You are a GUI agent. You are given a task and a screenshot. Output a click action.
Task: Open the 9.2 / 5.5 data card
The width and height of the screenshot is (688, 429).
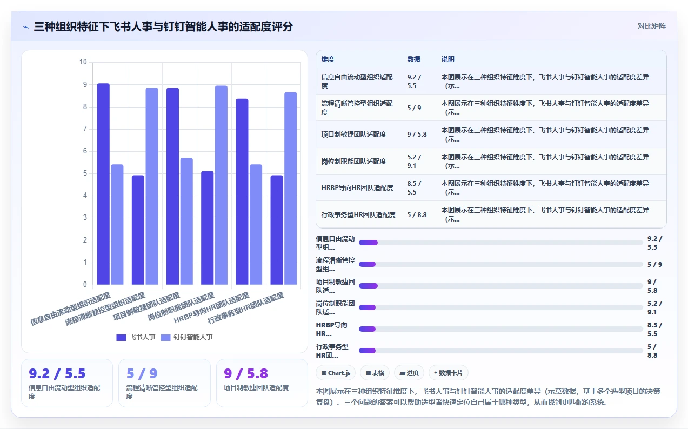(x=67, y=383)
